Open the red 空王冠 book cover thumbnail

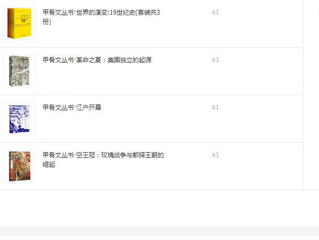[19, 166]
